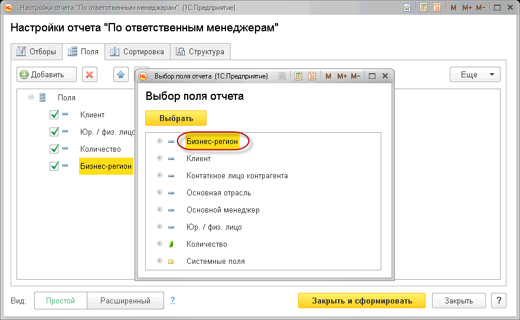This screenshot has width=520, height=320.
Task: Click the Добавить button
Action: pos(47,74)
